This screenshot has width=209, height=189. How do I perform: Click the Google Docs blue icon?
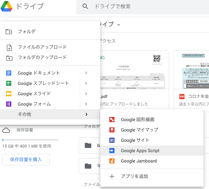(x=9, y=73)
